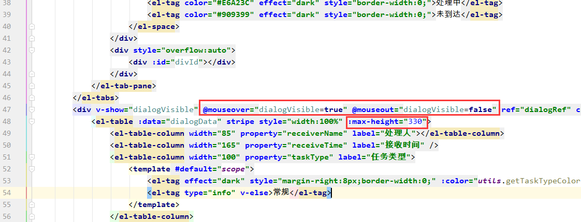Click the 处理中 tag text
The width and height of the screenshot is (581, 222).
[449, 3]
